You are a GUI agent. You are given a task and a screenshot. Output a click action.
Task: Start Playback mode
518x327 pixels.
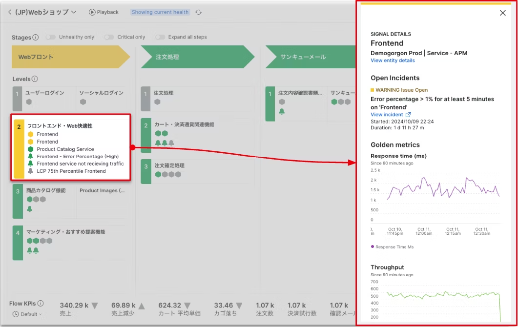click(x=104, y=12)
